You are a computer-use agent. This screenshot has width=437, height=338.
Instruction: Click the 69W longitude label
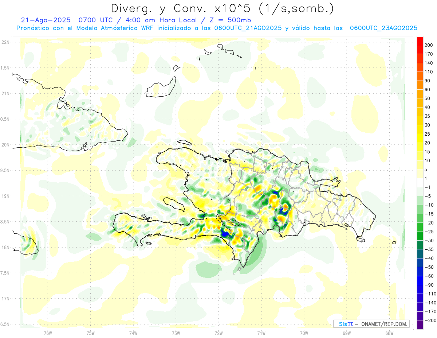click(346, 333)
